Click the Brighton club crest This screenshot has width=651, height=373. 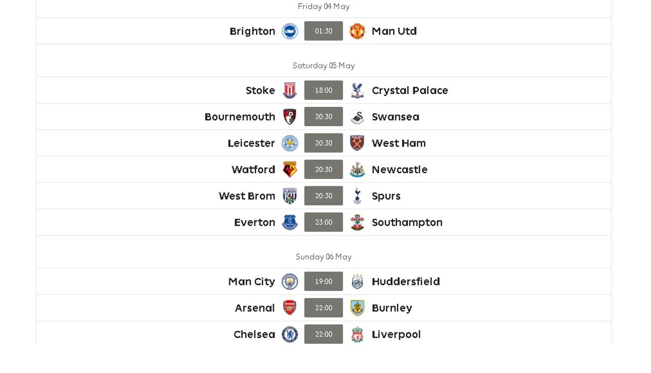(290, 31)
